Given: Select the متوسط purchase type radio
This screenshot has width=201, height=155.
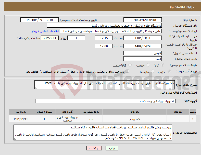Looking at the screenshot, I should [153, 71].
